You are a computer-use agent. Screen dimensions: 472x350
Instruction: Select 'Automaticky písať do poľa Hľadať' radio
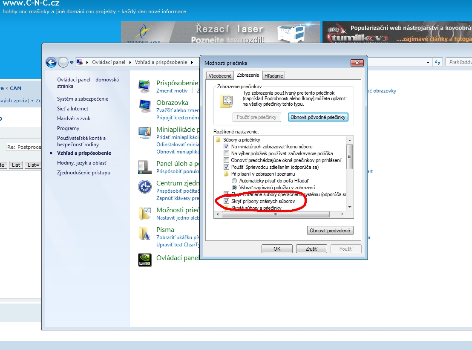coord(234,181)
